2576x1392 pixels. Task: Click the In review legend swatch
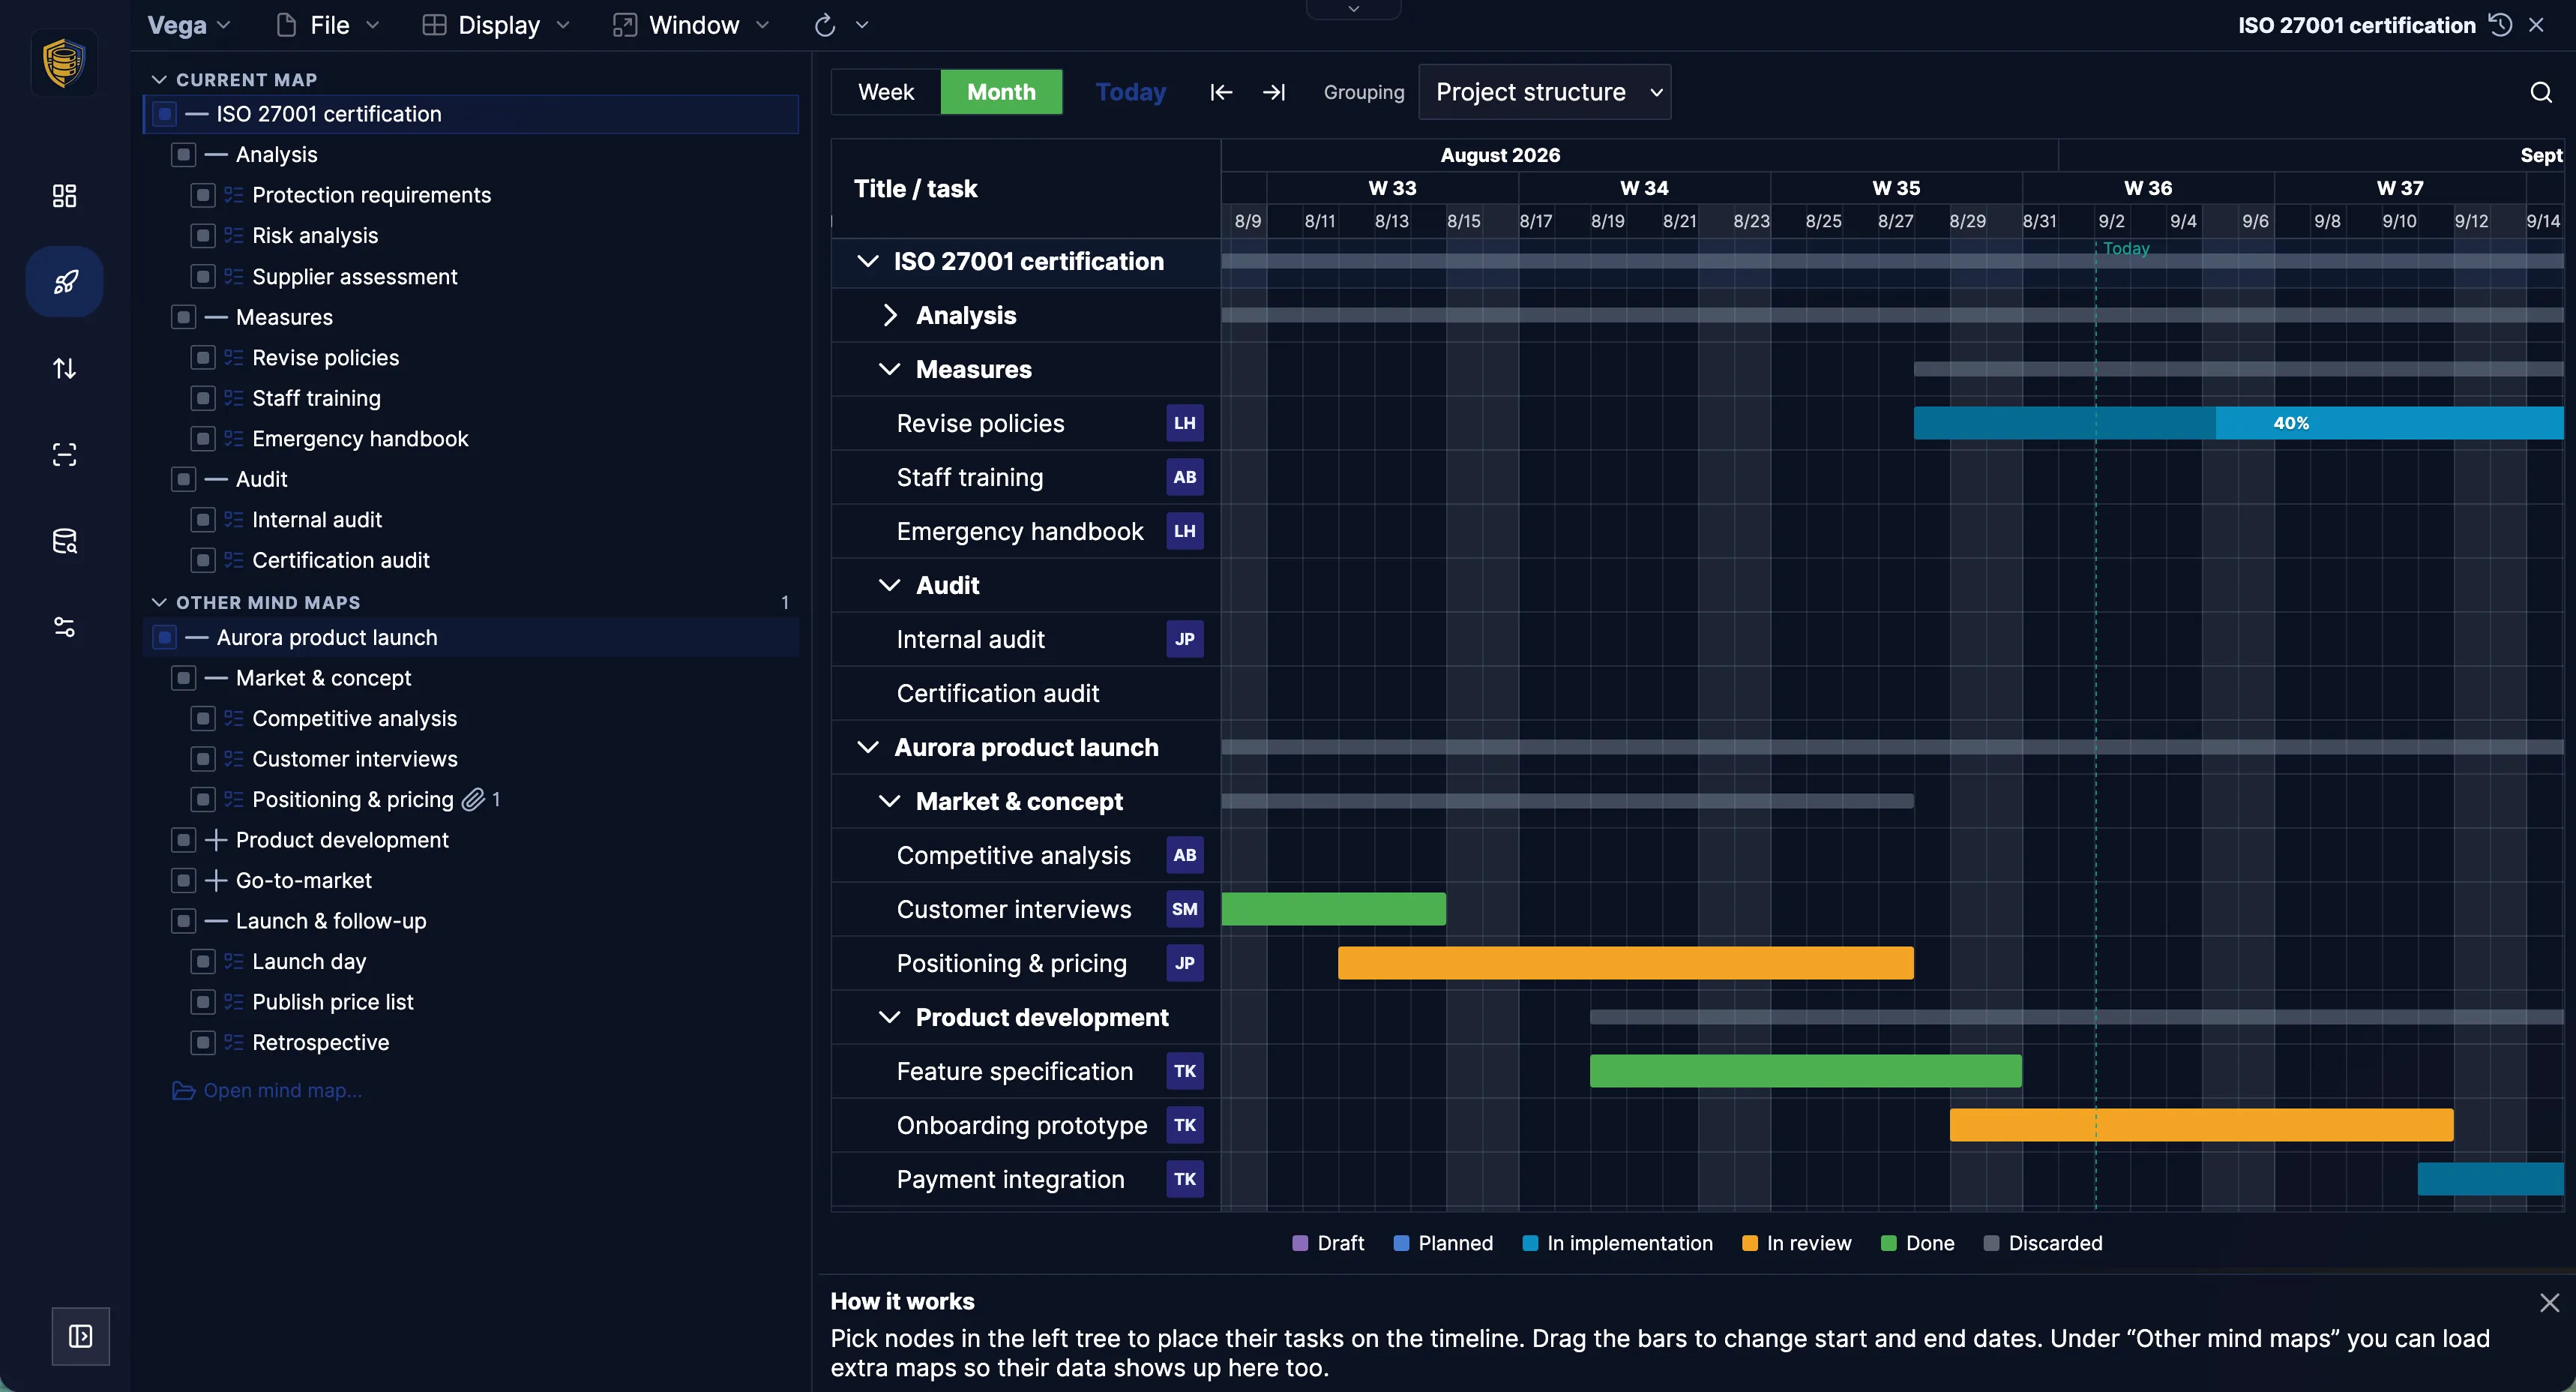click(1749, 1244)
